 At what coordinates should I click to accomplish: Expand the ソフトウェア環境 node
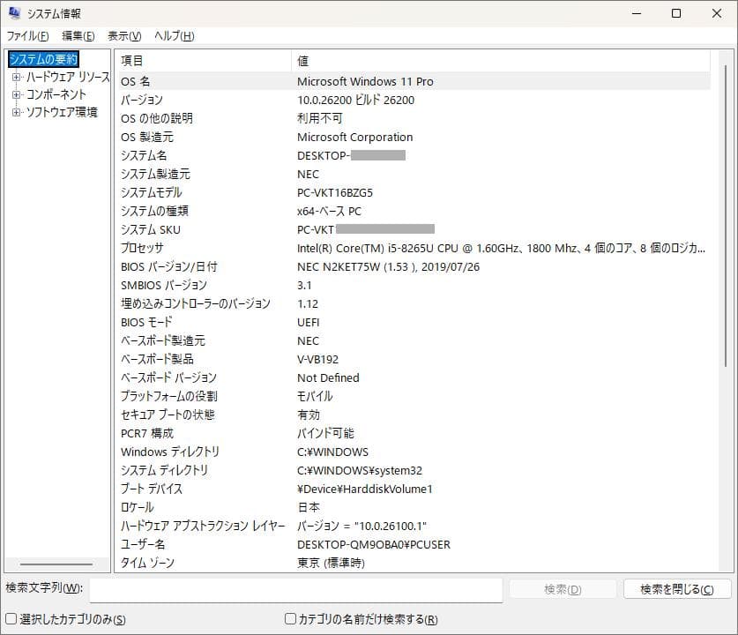point(16,112)
